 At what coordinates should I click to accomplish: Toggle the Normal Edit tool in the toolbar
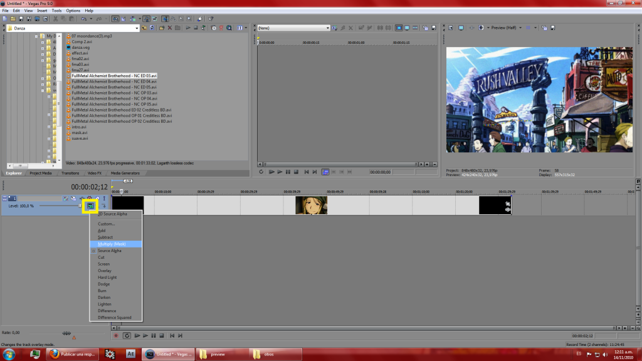165,19
